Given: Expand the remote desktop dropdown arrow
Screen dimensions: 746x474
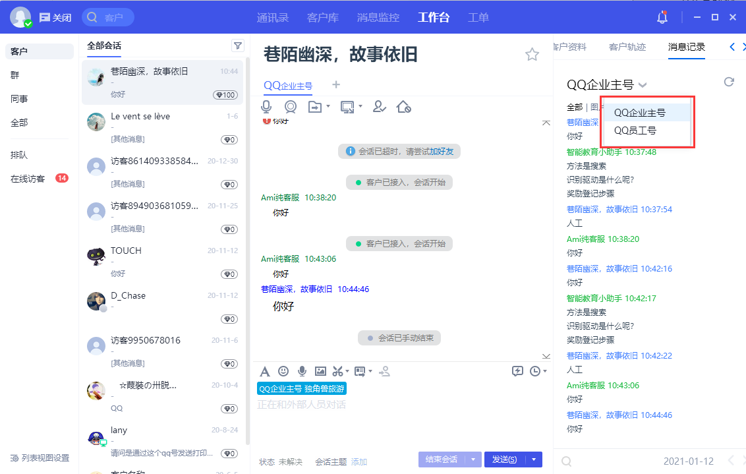Looking at the screenshot, I should 360,106.
